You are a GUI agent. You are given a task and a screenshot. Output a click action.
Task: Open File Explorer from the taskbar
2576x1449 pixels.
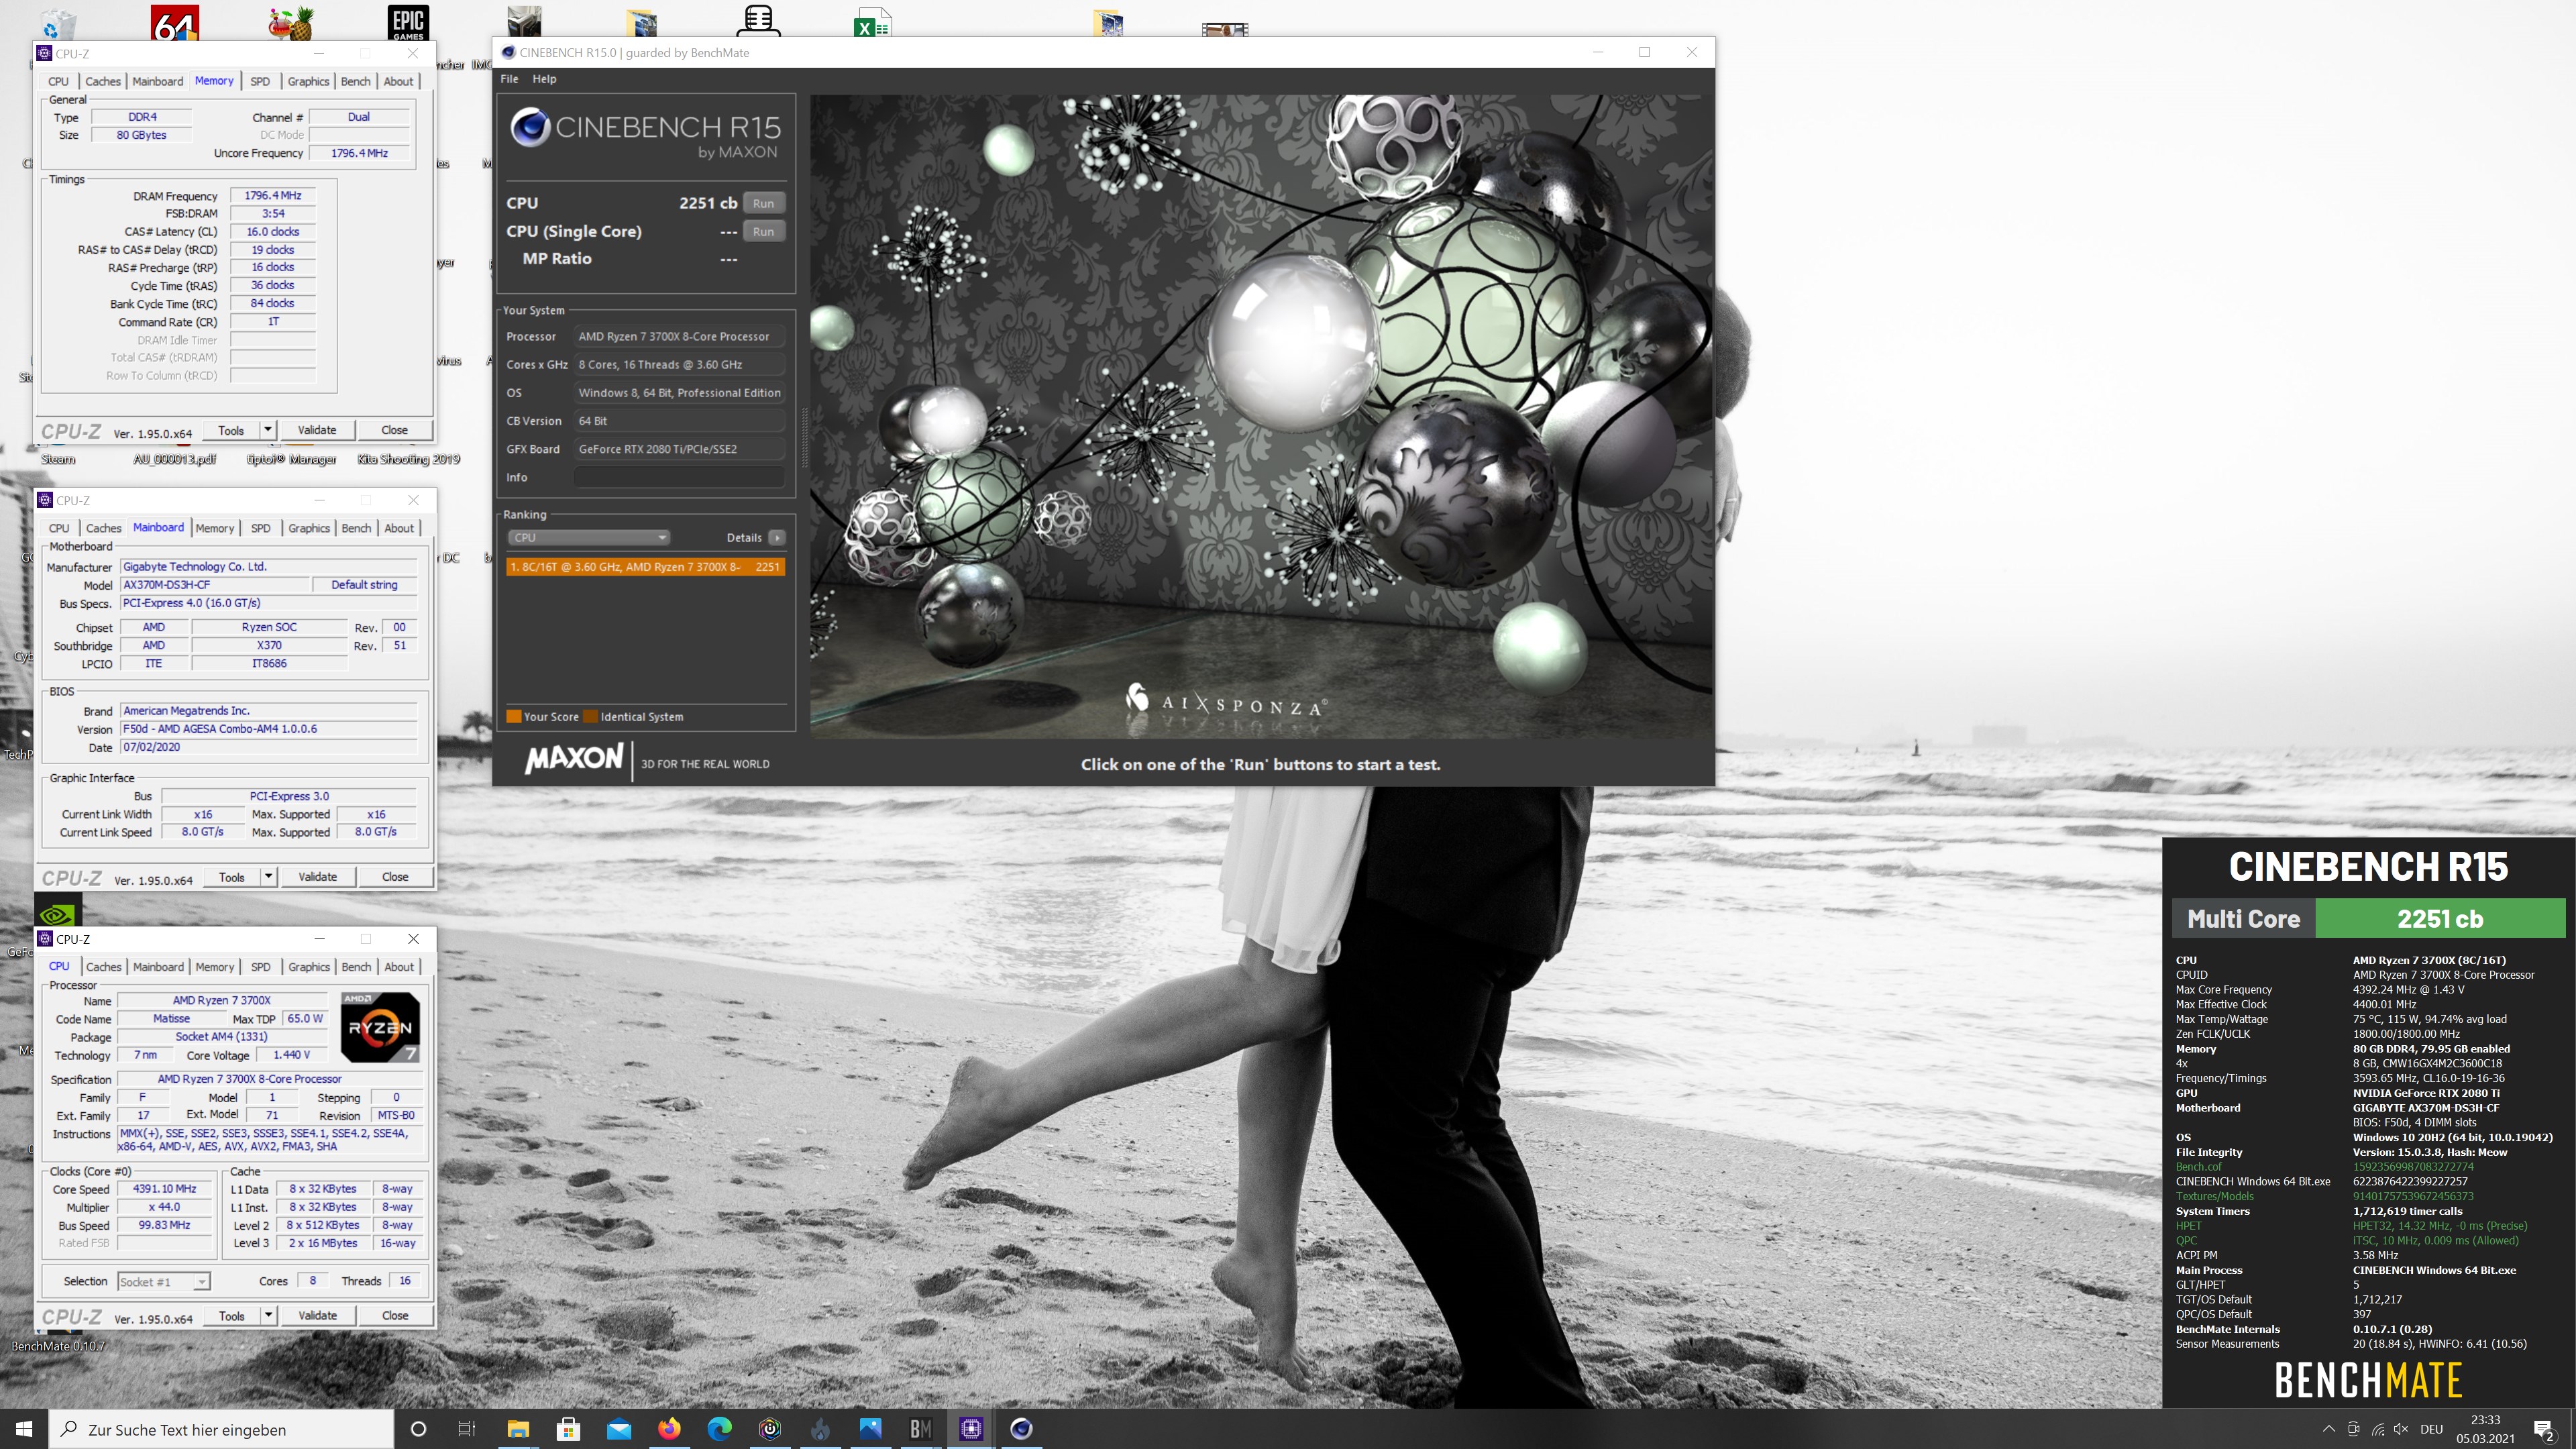click(x=517, y=1429)
